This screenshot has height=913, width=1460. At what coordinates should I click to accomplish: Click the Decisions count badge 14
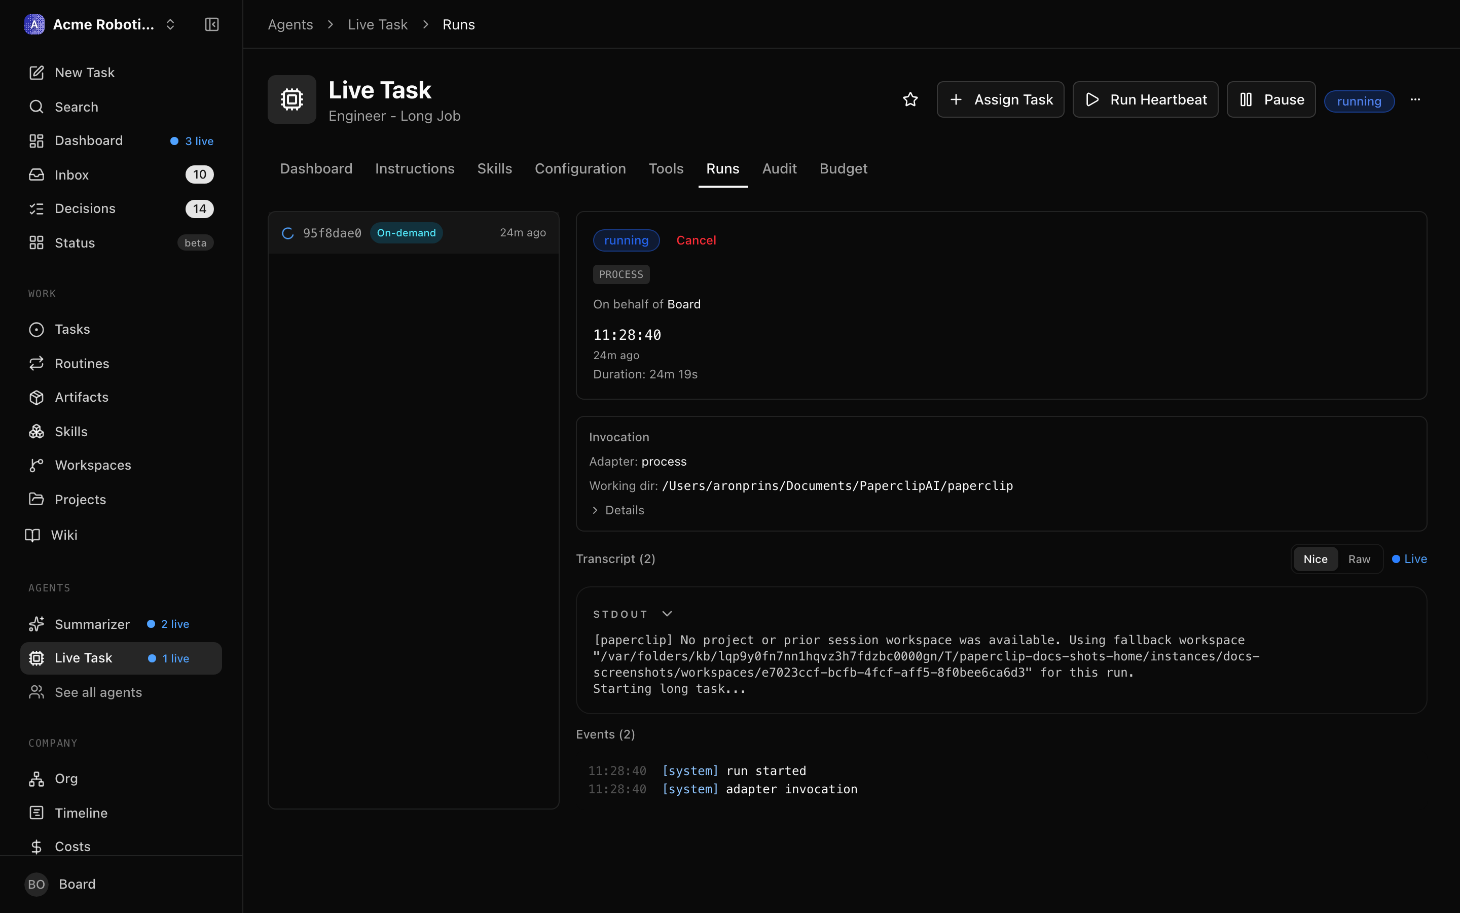200,209
